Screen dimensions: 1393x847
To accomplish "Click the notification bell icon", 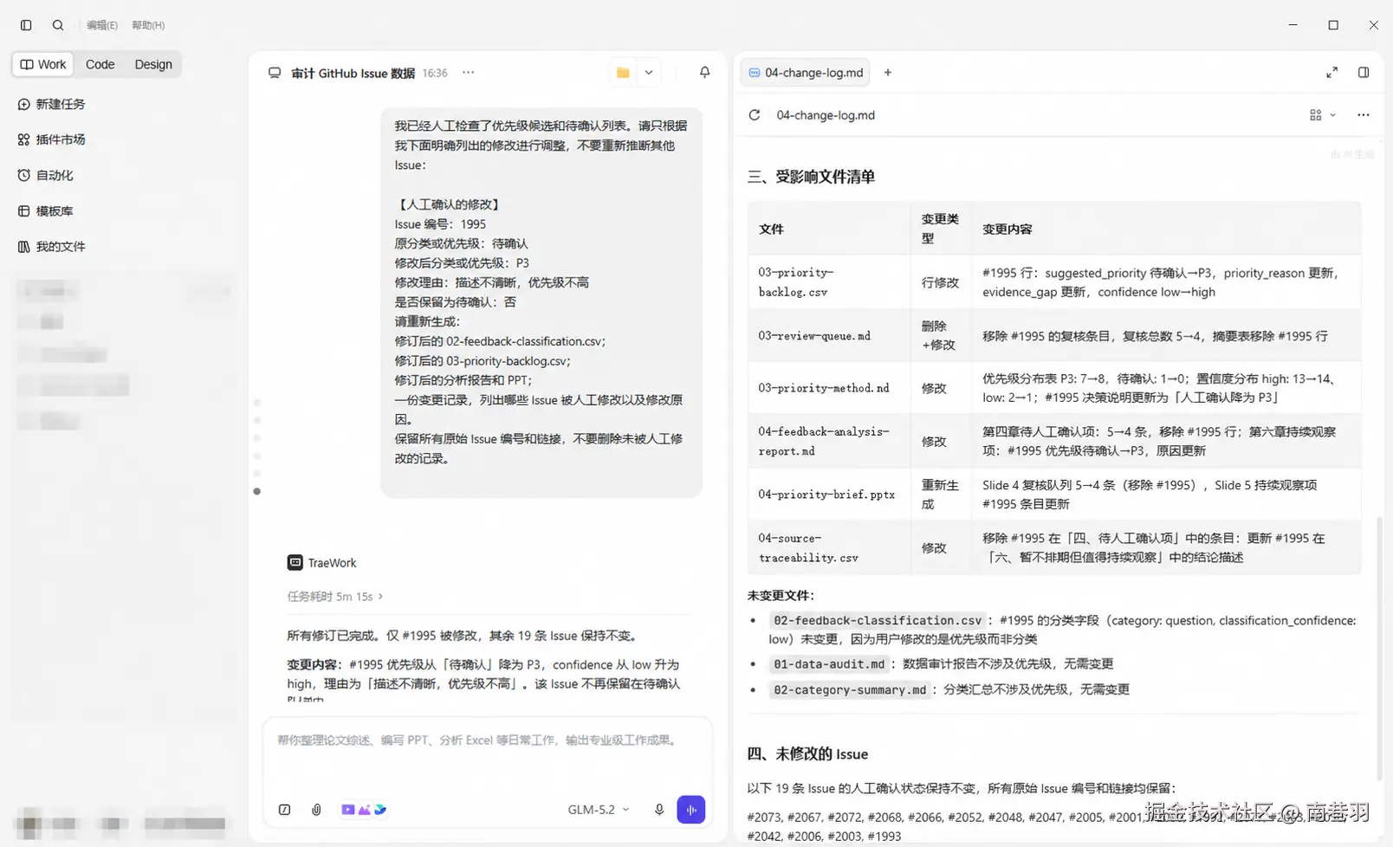I will [705, 73].
